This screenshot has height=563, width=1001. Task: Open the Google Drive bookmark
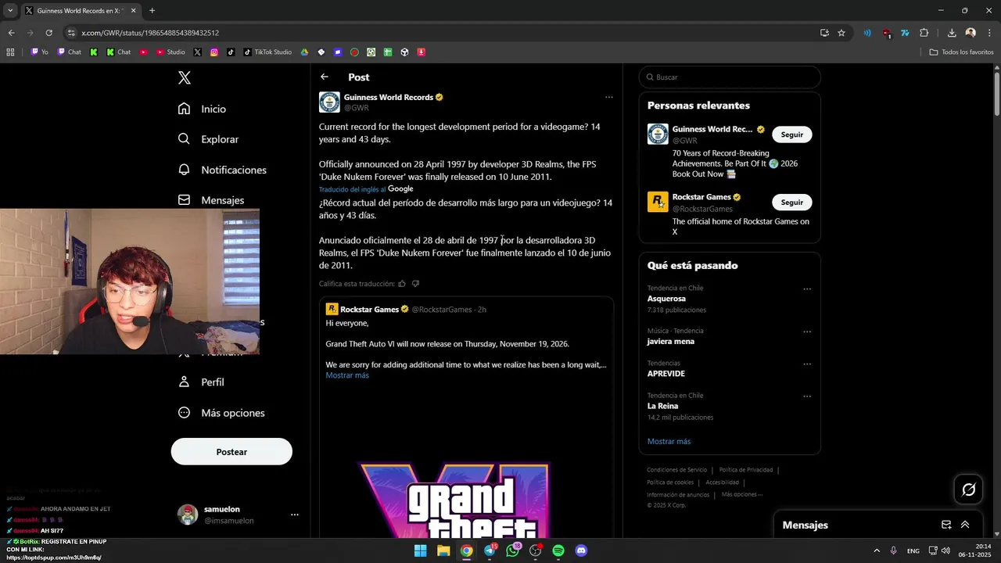(x=304, y=52)
